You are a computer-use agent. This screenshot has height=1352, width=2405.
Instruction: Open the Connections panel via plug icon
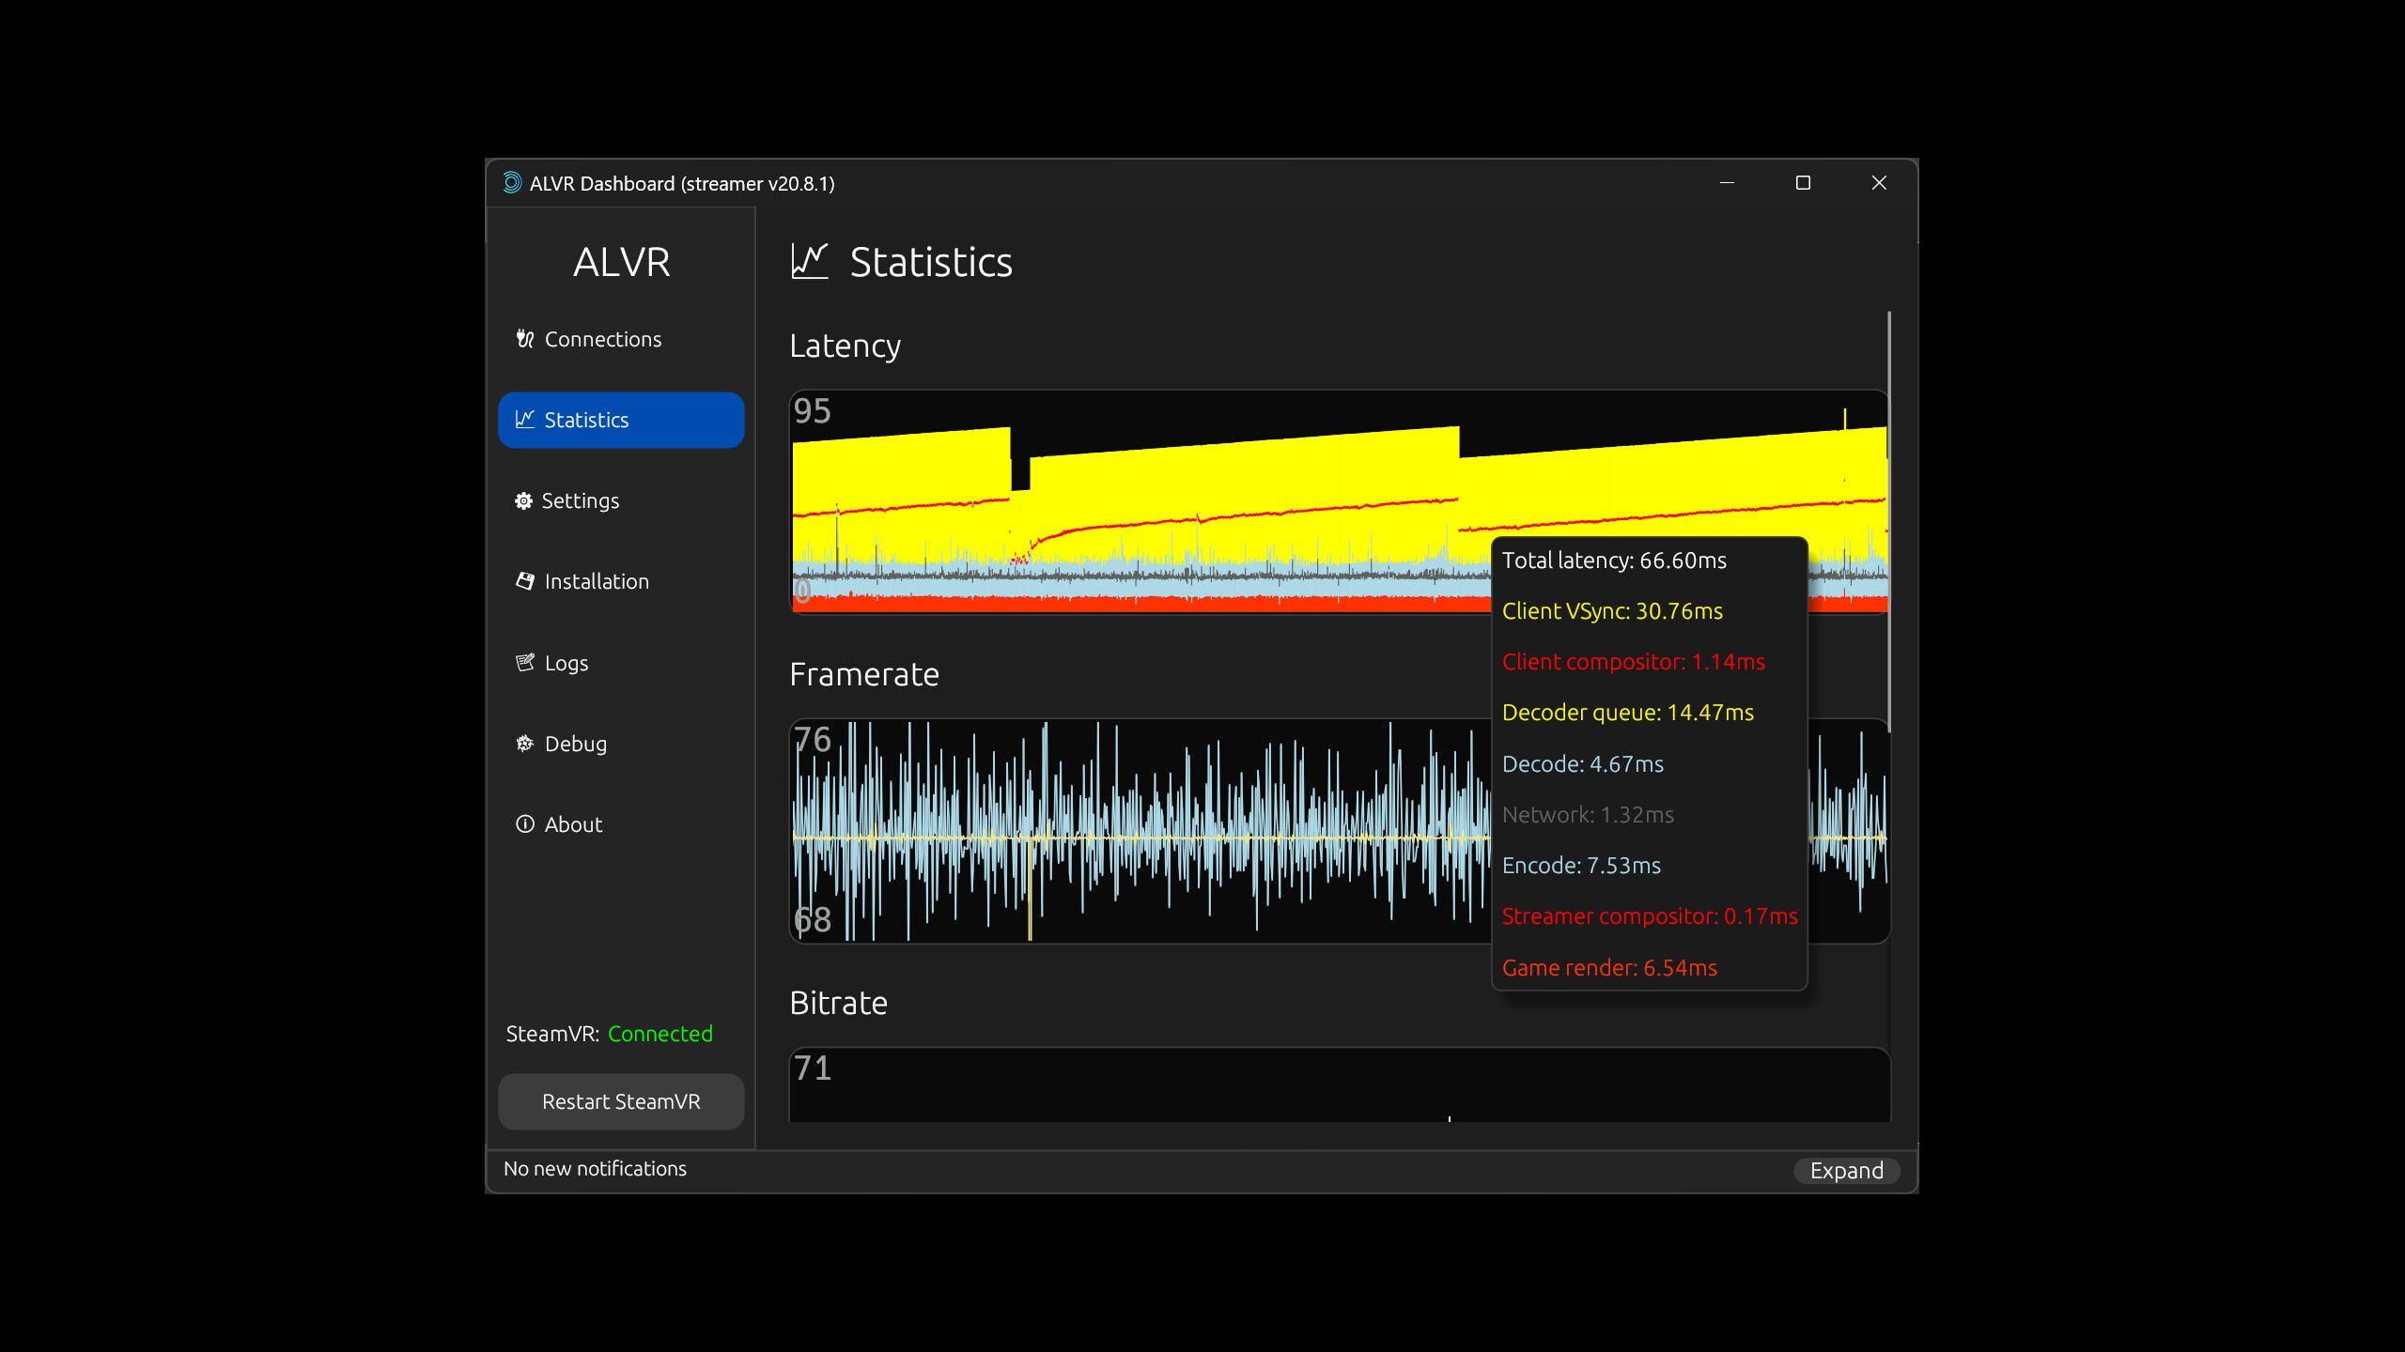pyautogui.click(x=525, y=339)
